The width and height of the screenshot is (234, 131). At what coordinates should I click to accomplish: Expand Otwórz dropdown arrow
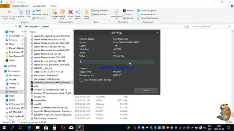coord(134,11)
